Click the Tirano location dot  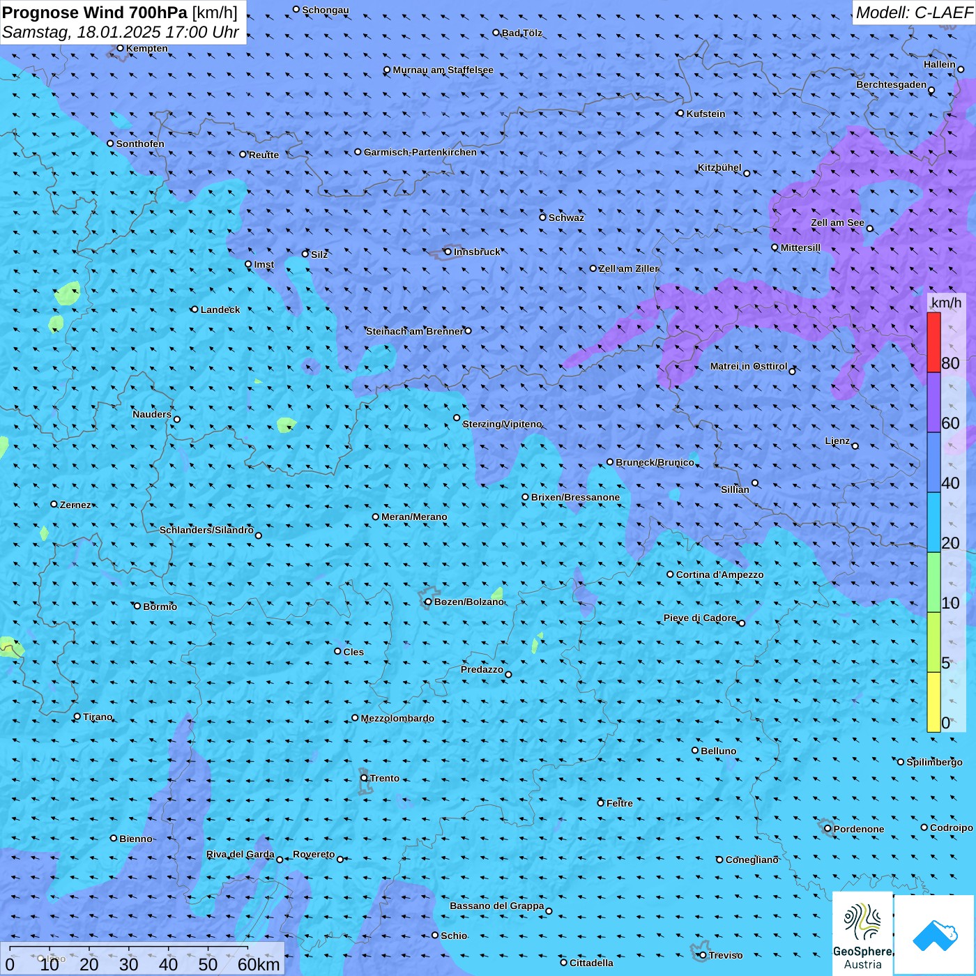pos(77,716)
